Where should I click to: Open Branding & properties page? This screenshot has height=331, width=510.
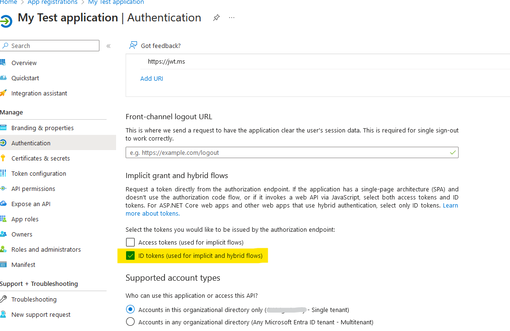[x=42, y=128]
